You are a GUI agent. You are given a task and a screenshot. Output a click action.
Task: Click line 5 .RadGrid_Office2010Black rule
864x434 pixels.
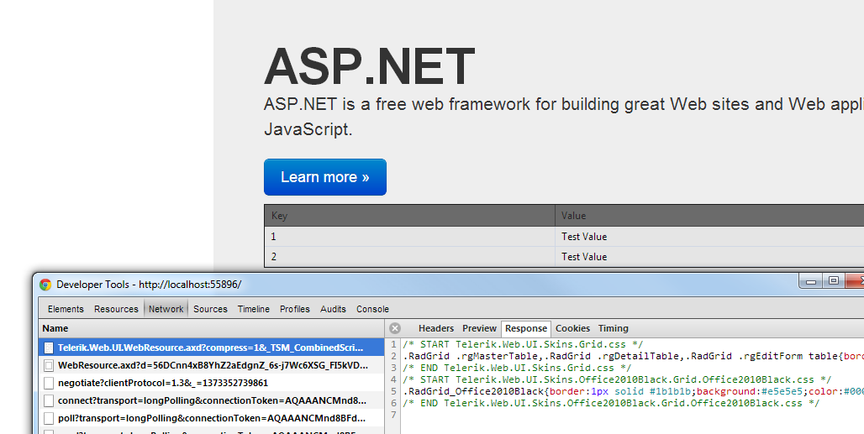click(x=633, y=392)
